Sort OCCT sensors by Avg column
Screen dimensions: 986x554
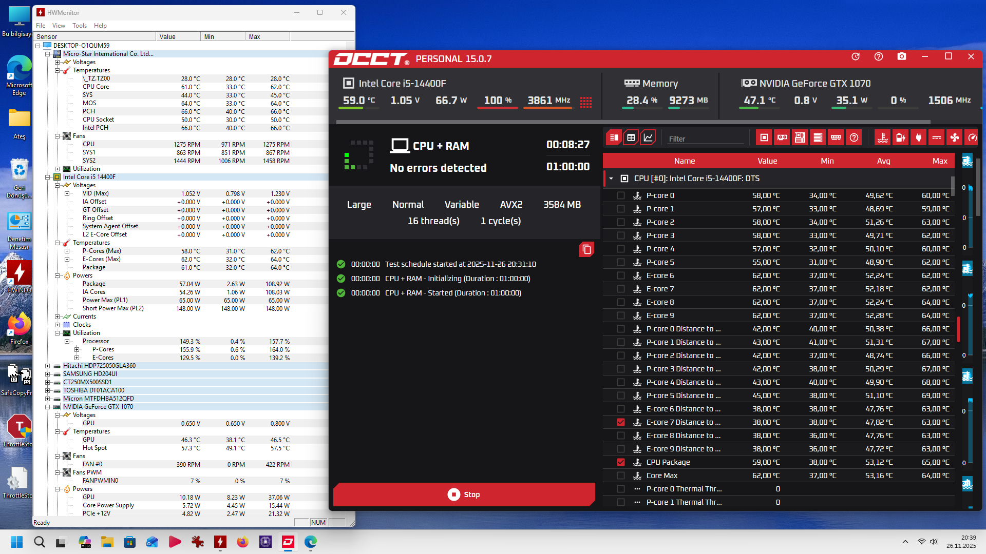[x=883, y=161]
